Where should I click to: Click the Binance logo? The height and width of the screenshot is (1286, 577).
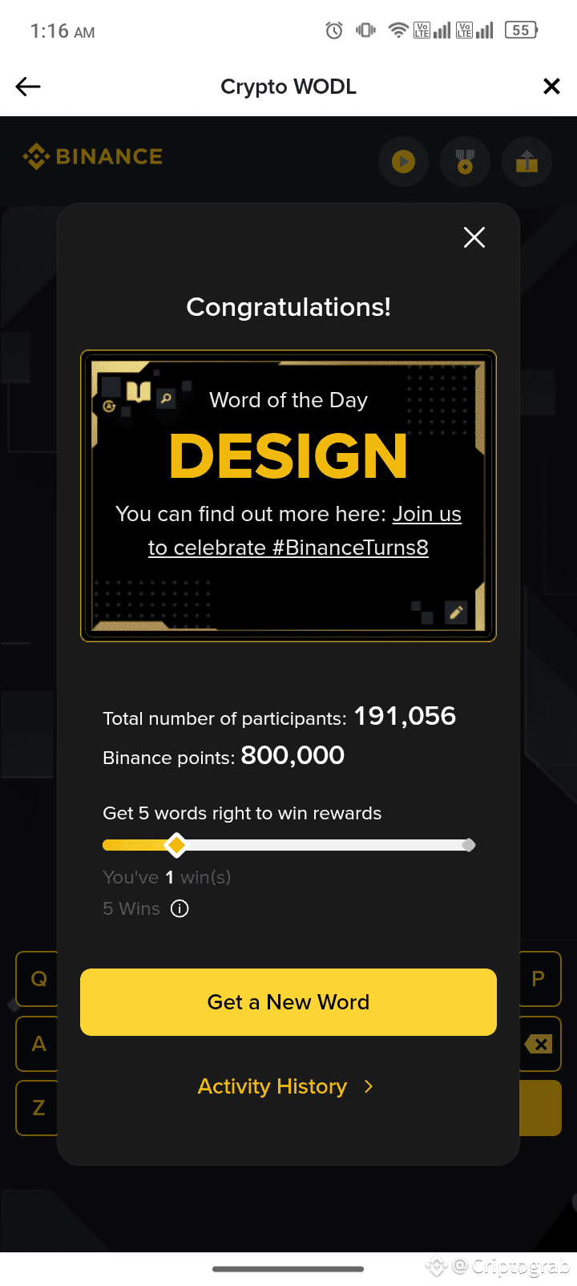[x=93, y=156]
